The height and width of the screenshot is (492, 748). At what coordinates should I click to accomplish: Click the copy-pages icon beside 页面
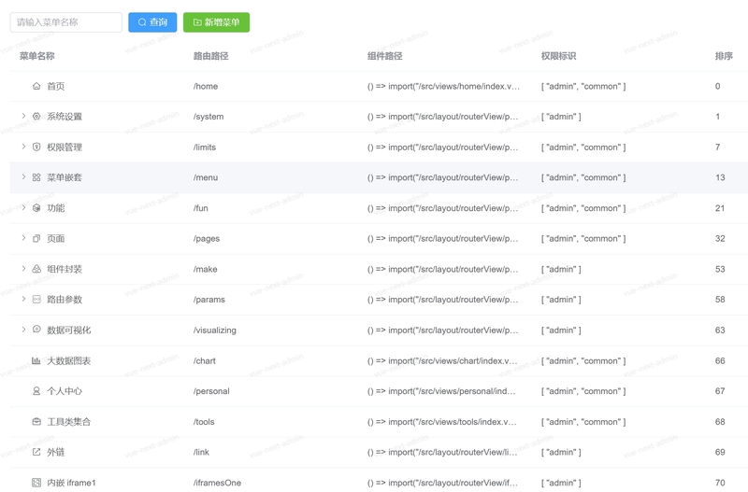(x=36, y=238)
